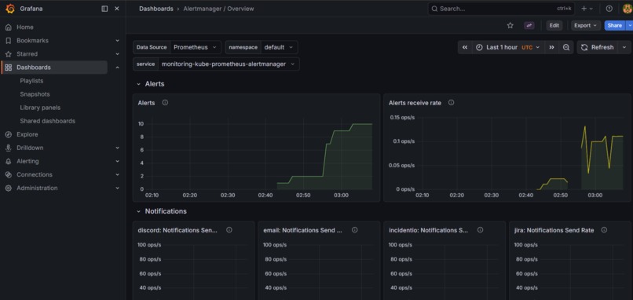Show info for the email notifications panel

[354, 230]
